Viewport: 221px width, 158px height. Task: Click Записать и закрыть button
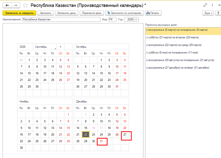19,13
